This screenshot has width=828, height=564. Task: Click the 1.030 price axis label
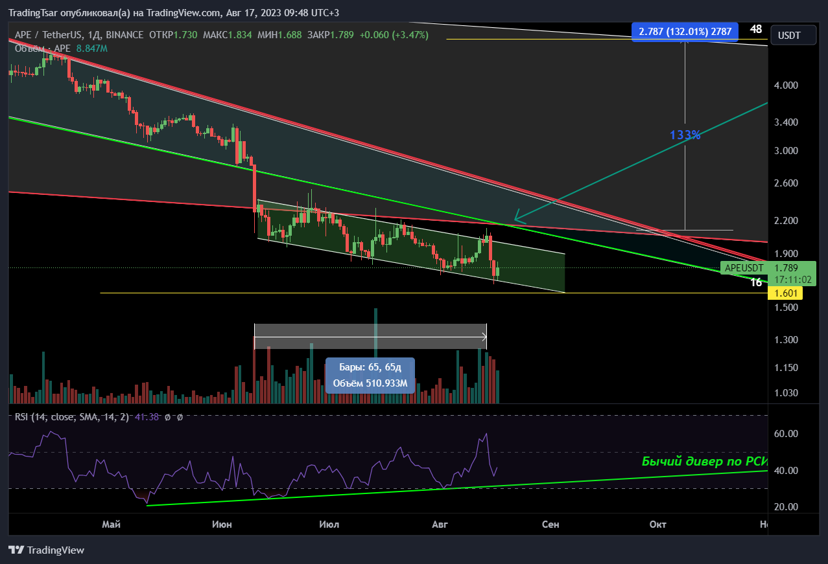click(x=786, y=393)
